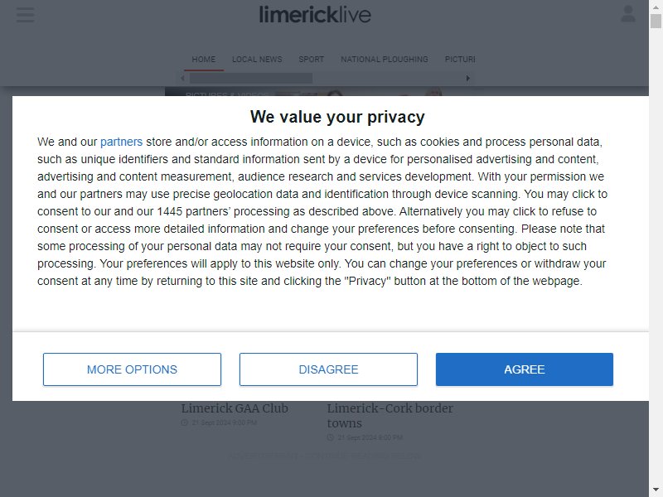Open More Options for privacy

tap(132, 369)
